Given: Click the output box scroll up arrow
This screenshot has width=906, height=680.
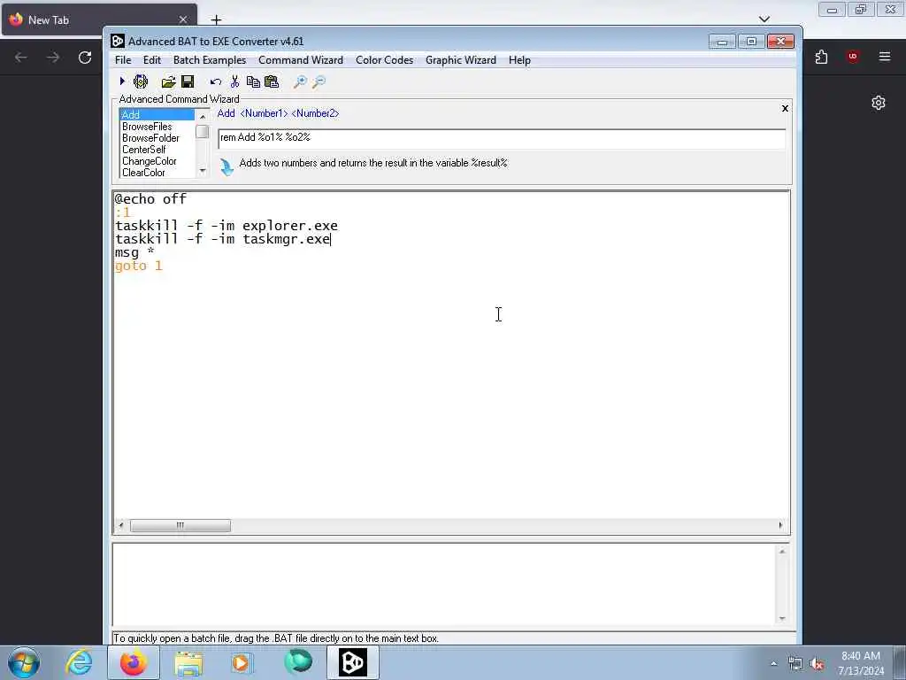Looking at the screenshot, I should coord(782,552).
